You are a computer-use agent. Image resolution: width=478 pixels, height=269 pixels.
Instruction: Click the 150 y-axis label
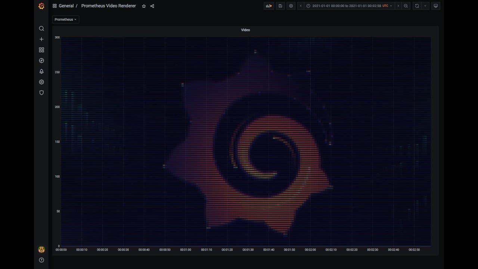pos(57,142)
